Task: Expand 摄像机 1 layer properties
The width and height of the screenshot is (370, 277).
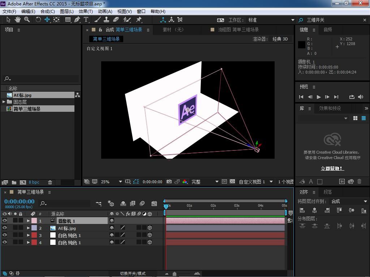Action: tap(28, 221)
